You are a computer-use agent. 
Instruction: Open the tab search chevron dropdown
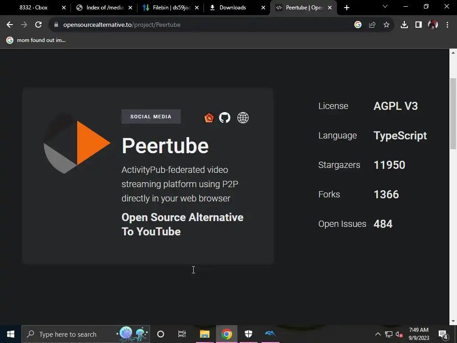point(385,6)
